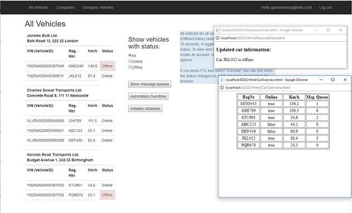Minimize the CarOverview Chrome window

click(x=321, y=80)
